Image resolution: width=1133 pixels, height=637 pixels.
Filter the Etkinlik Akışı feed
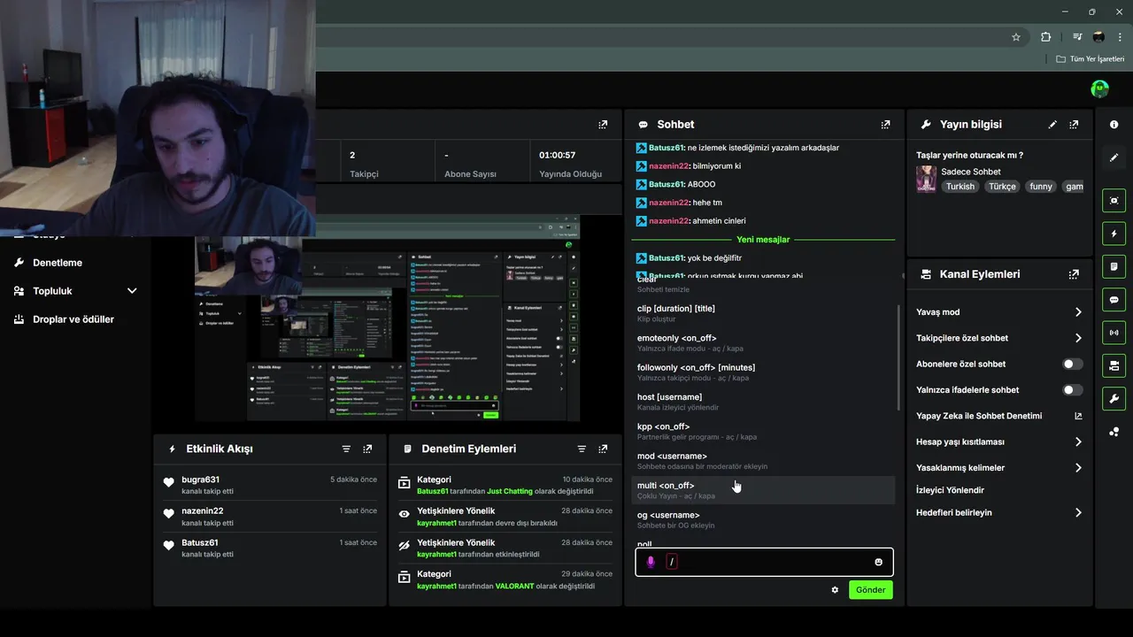click(346, 449)
